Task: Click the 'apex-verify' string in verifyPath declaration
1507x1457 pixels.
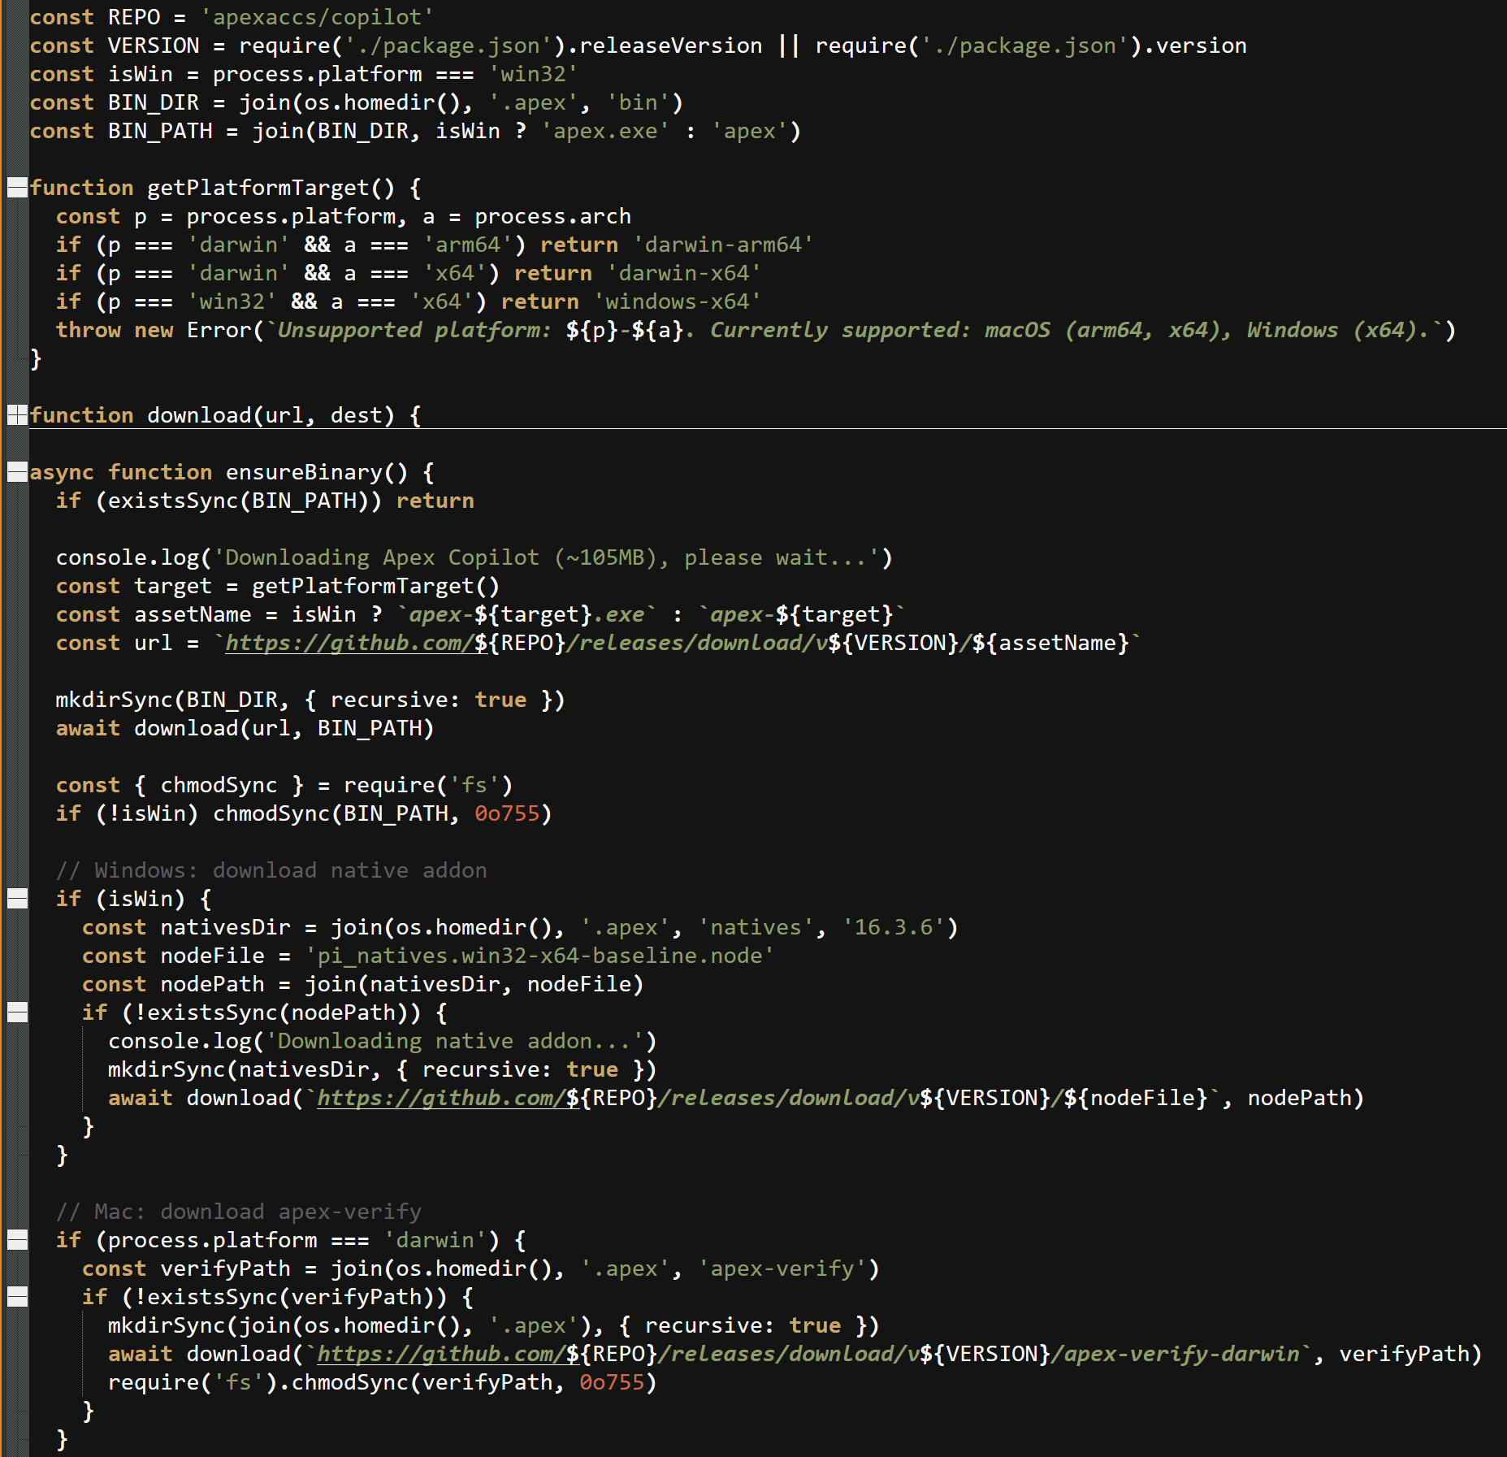Action: (x=782, y=1268)
